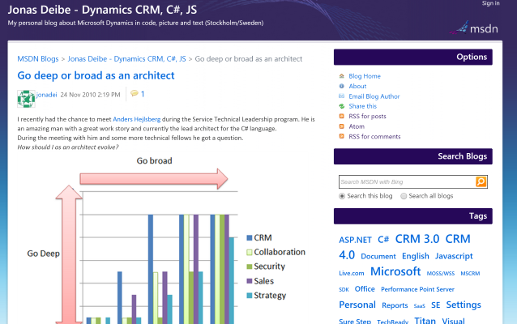
Task: Click the RSS for posts feed icon
Action: 342,116
